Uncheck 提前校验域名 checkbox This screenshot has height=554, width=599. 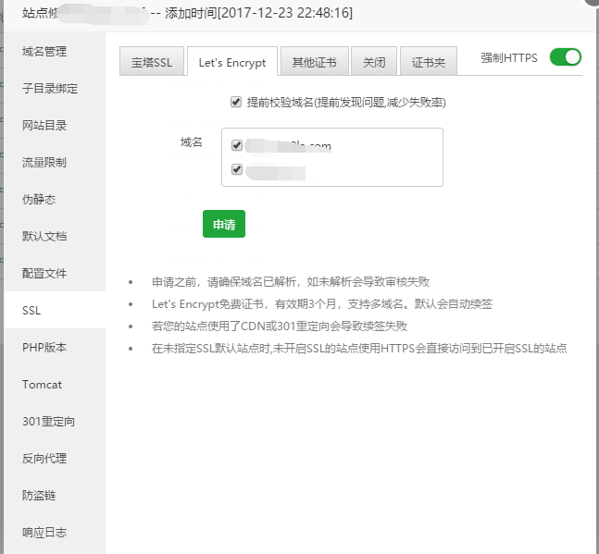237,102
